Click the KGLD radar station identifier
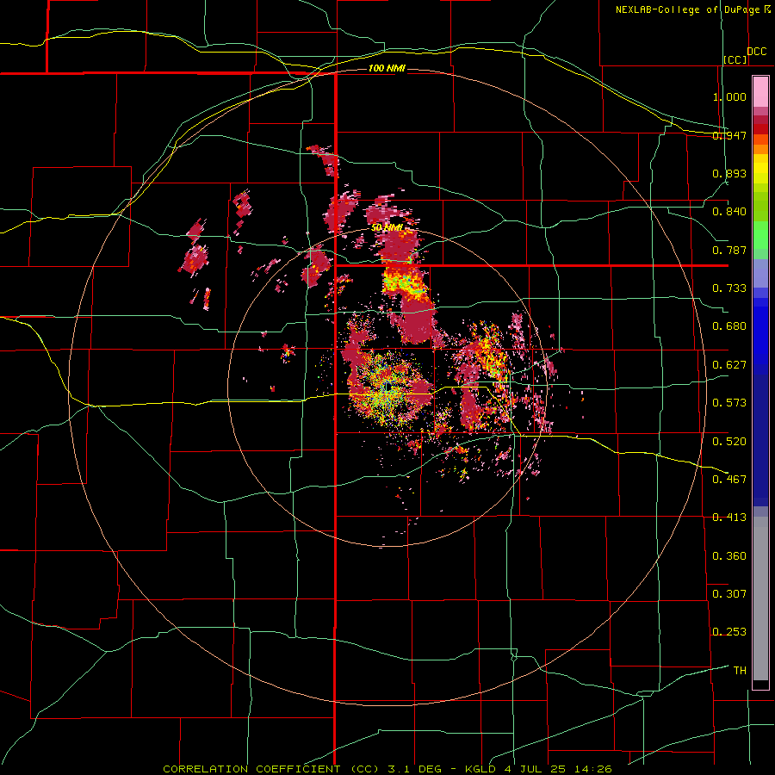The width and height of the screenshot is (775, 775). (x=480, y=769)
